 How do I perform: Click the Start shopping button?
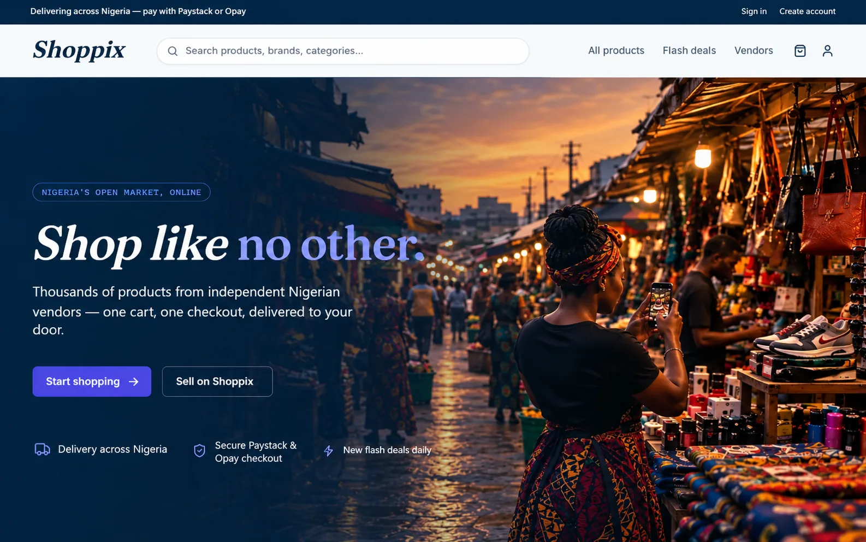92,381
